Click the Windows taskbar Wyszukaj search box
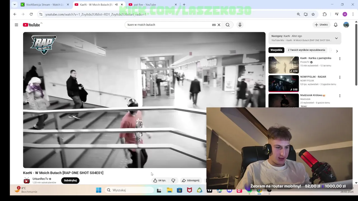 click(x=129, y=190)
